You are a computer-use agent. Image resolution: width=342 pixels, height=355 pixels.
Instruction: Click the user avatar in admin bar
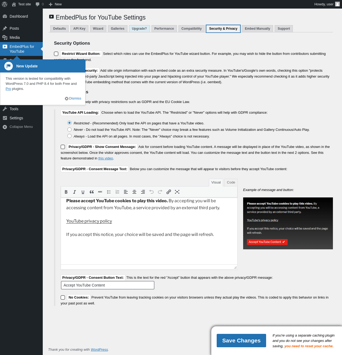click(x=337, y=4)
